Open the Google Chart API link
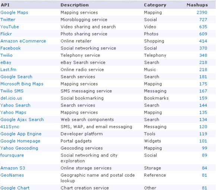Screen dimensions: 216x190 pyautogui.click(x=15, y=188)
